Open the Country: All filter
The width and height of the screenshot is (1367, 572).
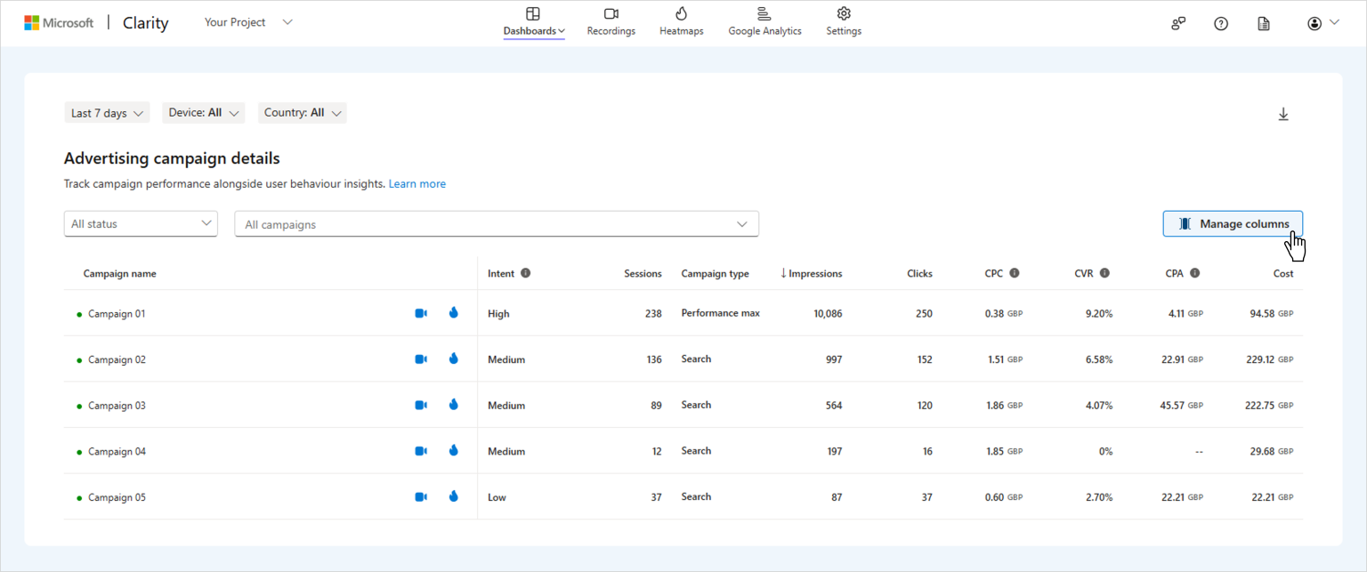tap(302, 112)
